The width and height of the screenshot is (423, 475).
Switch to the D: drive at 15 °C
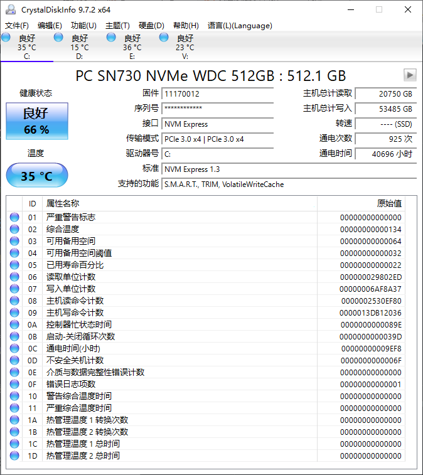[x=79, y=46]
